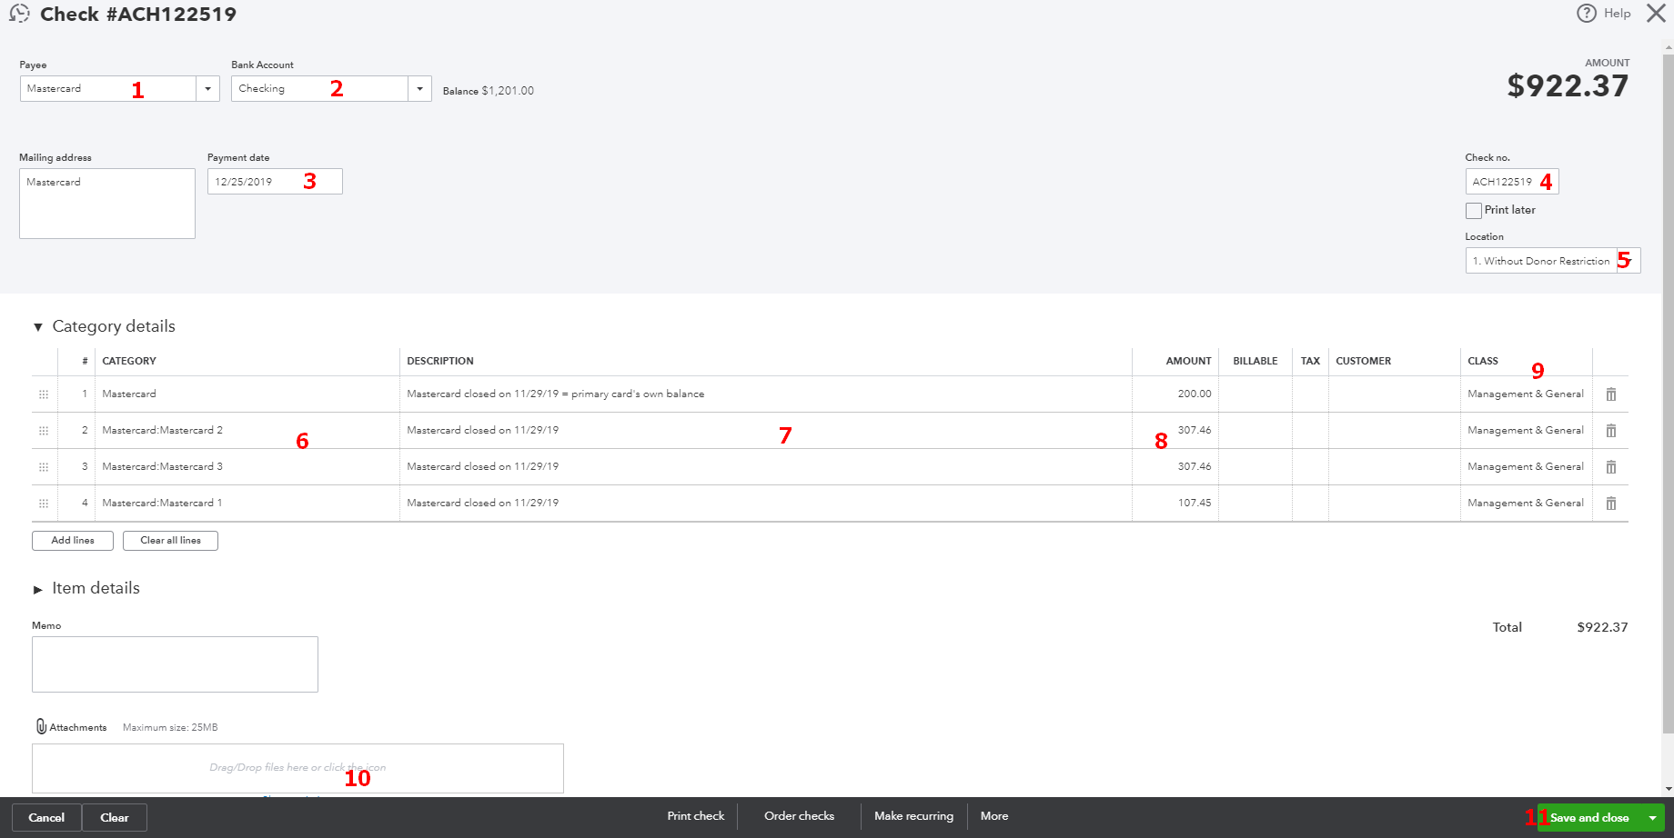The height and width of the screenshot is (838, 1674).
Task: Open the Help question mark icon
Action: (1587, 13)
